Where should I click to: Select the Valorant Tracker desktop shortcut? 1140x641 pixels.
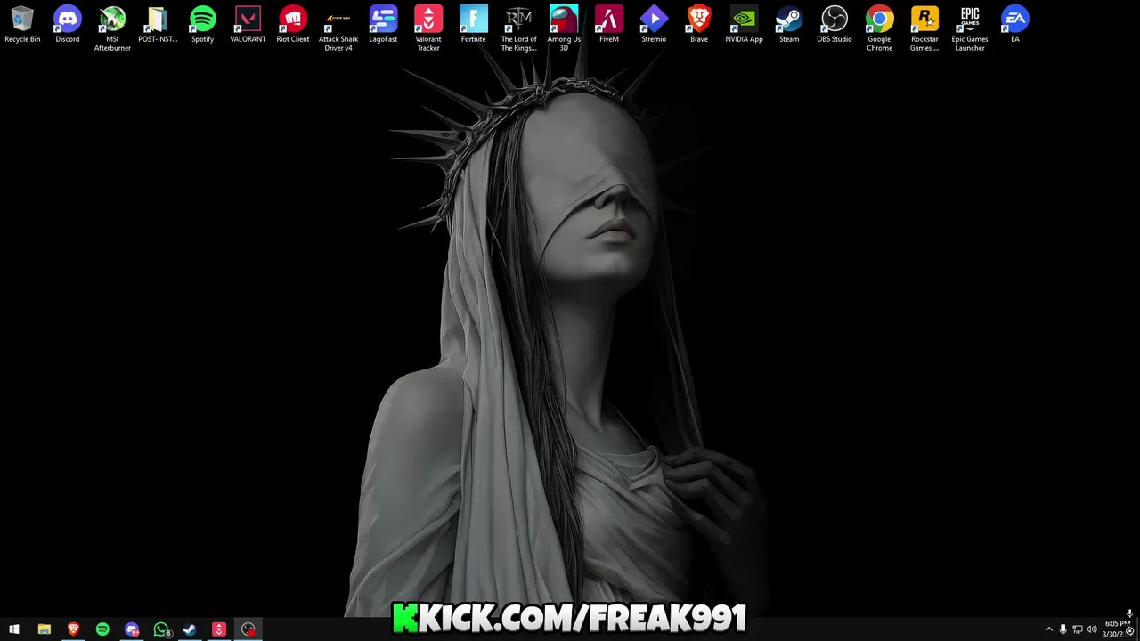pos(428,28)
